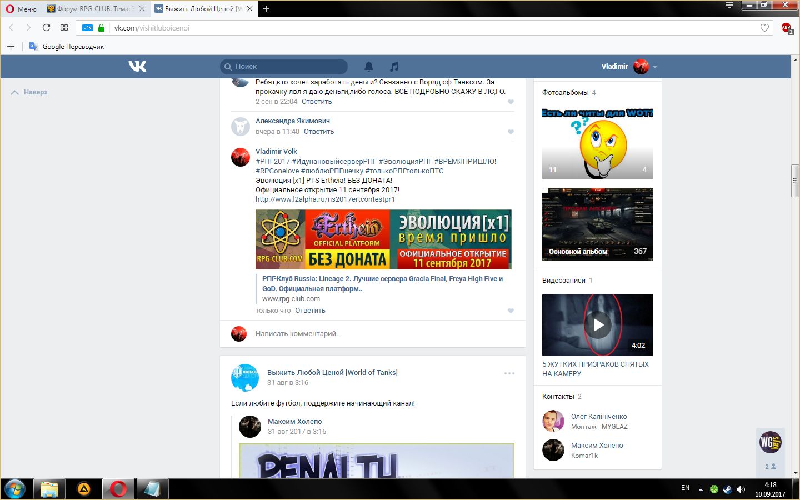Toggle the VPN badge in address bar

pos(87,28)
